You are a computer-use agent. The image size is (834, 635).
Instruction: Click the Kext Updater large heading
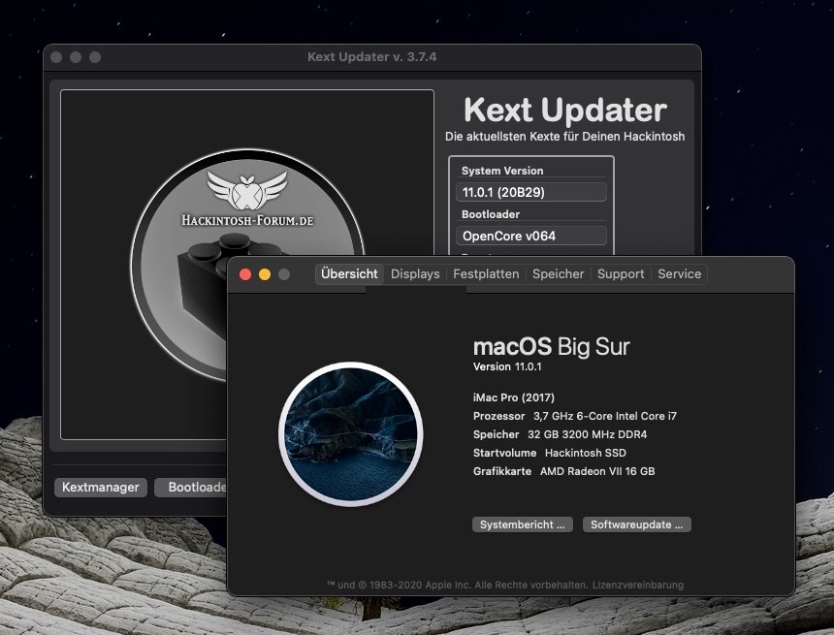click(x=564, y=111)
